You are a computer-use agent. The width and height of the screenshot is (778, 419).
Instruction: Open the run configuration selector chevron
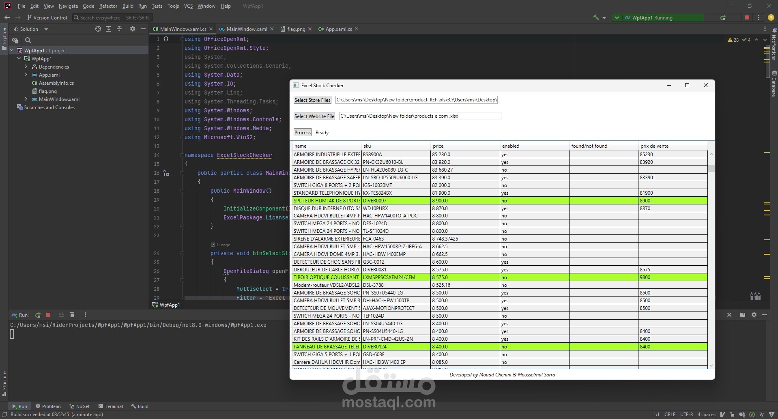pyautogui.click(x=617, y=17)
